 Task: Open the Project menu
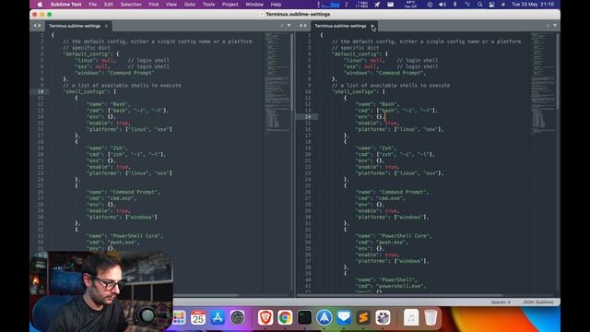(230, 5)
